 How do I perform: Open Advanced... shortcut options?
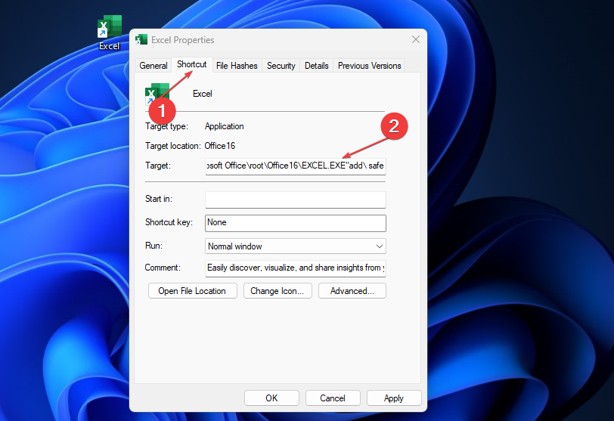click(x=352, y=291)
